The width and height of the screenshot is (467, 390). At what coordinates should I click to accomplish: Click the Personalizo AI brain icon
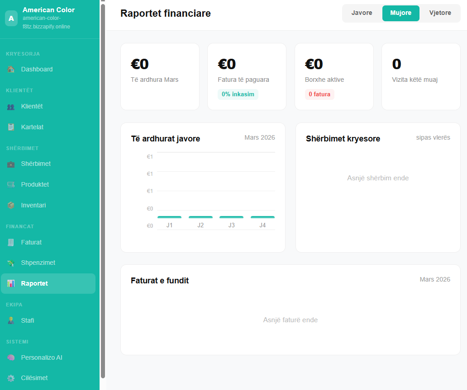point(11,357)
